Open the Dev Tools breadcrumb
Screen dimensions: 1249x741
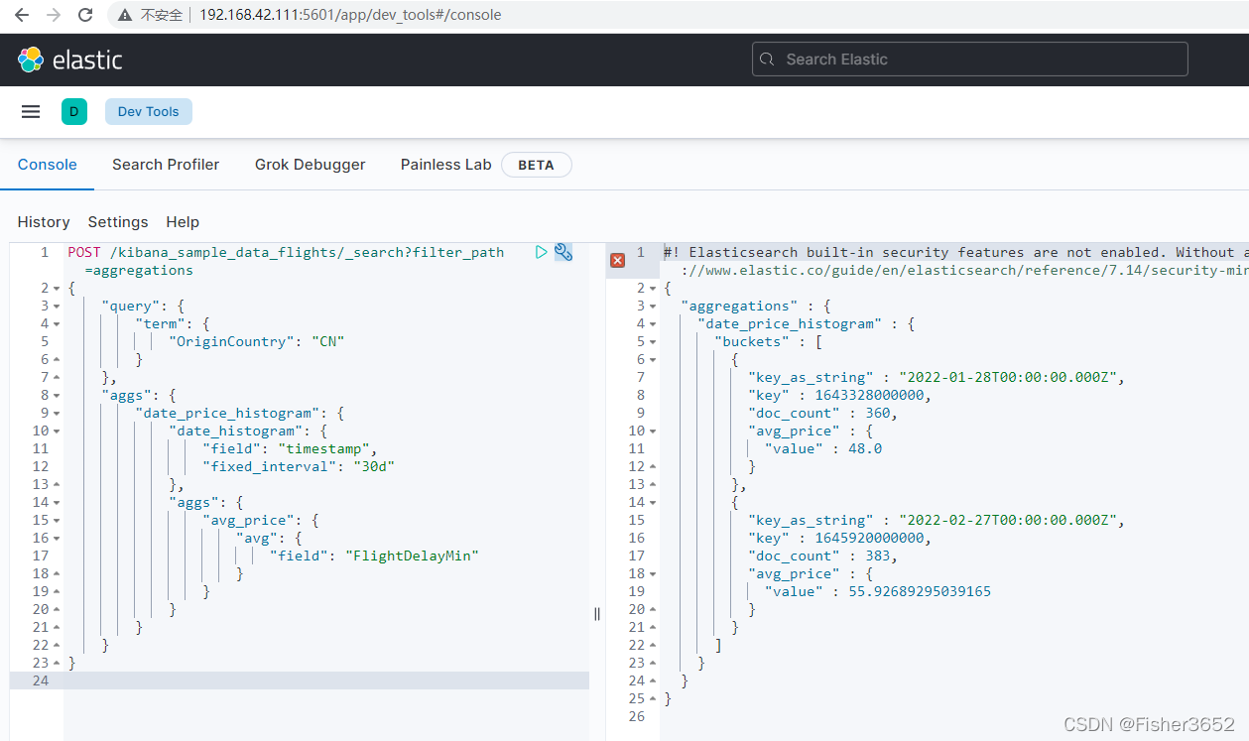[x=149, y=112]
